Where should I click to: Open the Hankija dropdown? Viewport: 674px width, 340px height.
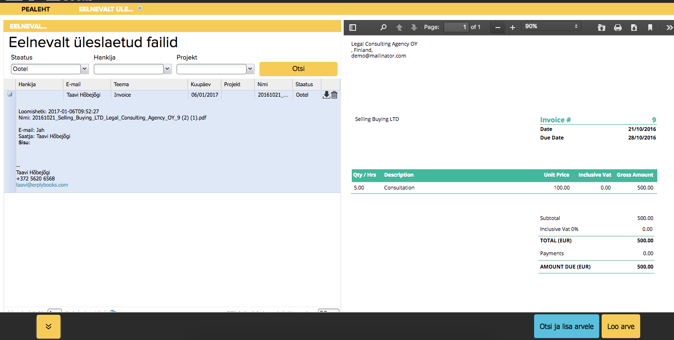point(168,69)
